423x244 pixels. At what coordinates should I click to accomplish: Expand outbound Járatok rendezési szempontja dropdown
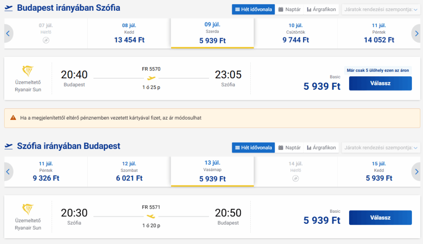point(381,9)
